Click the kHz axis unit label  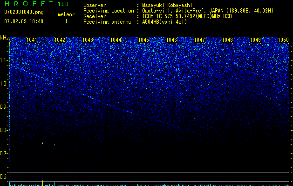[x=4, y=38]
